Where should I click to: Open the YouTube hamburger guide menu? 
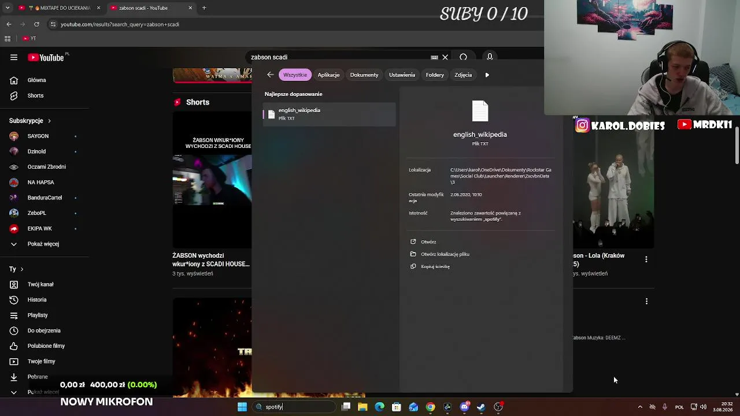tap(14, 57)
